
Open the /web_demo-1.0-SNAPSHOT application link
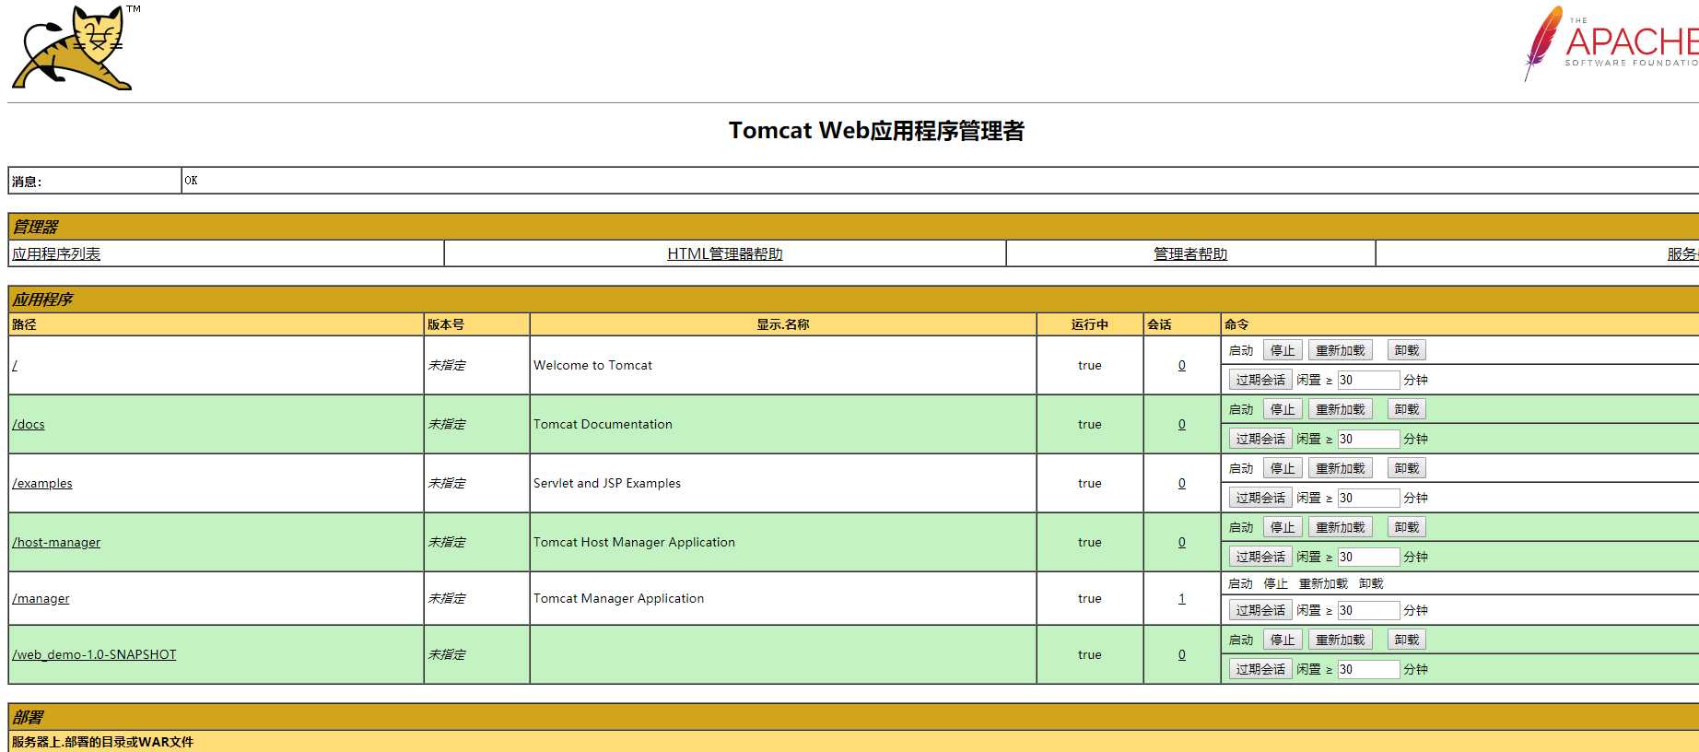pyautogui.click(x=94, y=654)
